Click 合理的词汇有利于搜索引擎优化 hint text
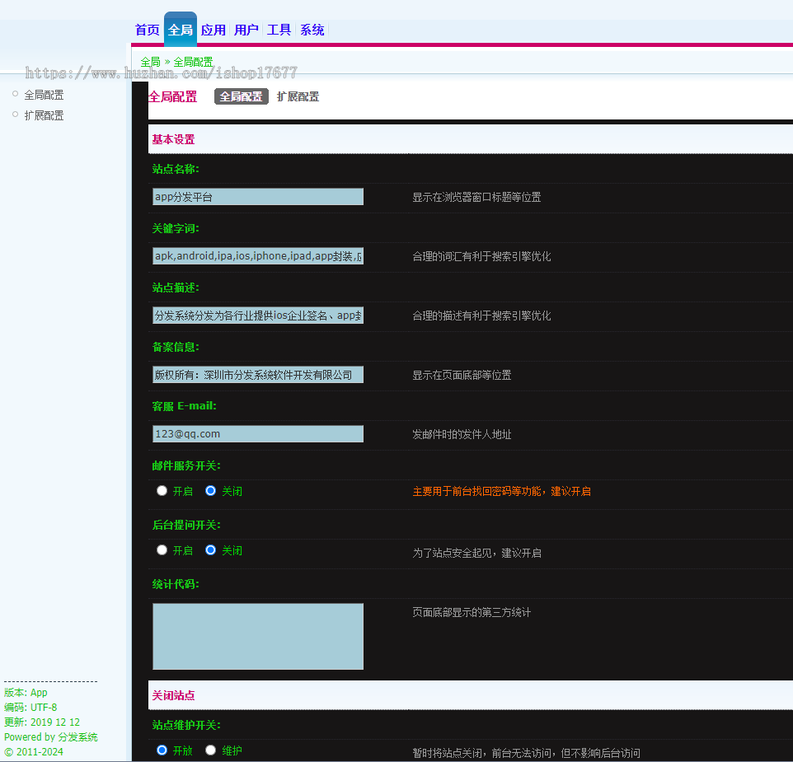793x762 pixels. pos(481,256)
